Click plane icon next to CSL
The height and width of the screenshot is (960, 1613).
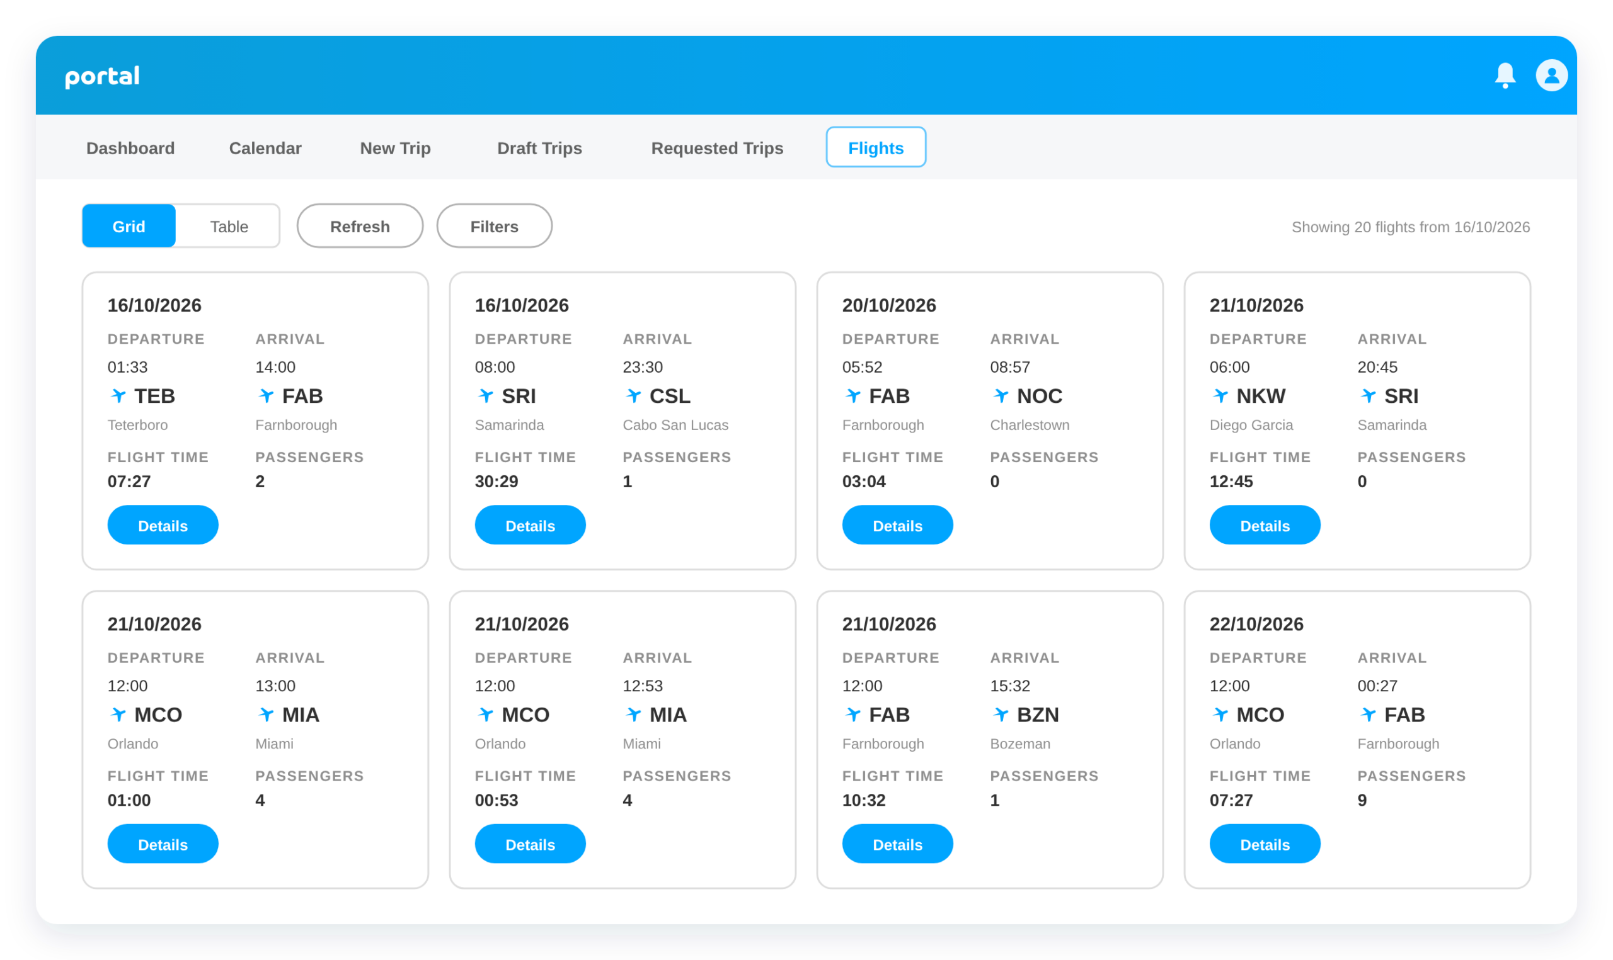point(634,395)
